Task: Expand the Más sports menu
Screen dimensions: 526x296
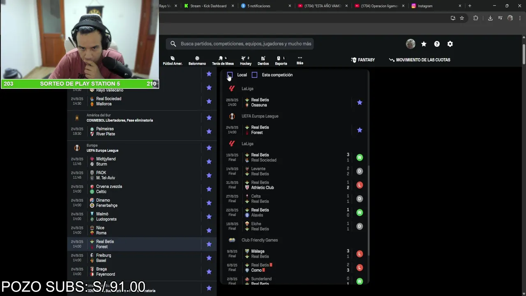Action: click(300, 60)
